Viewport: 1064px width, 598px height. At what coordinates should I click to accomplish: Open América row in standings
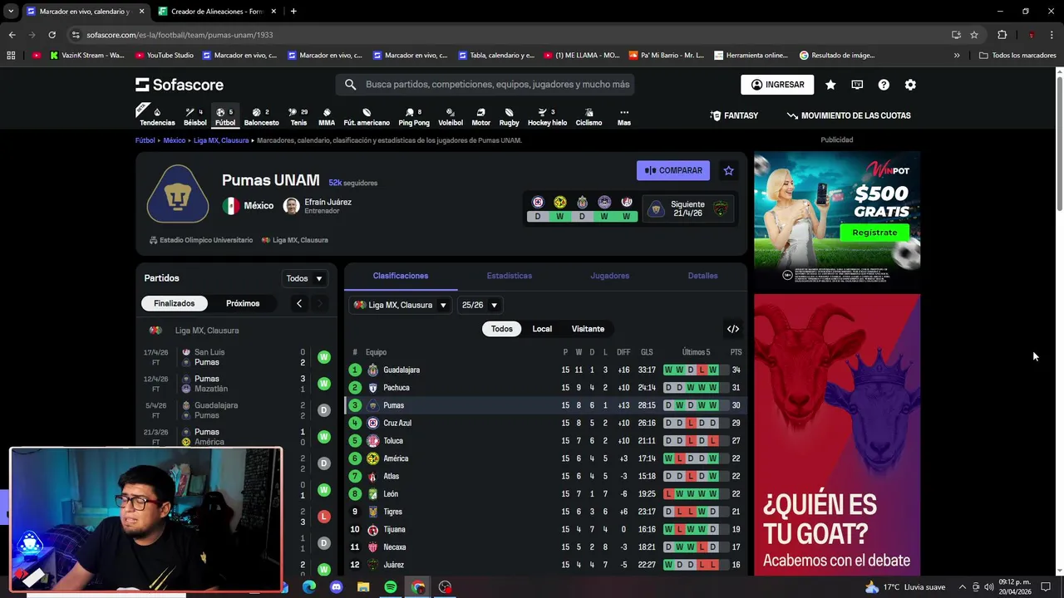[545, 458]
